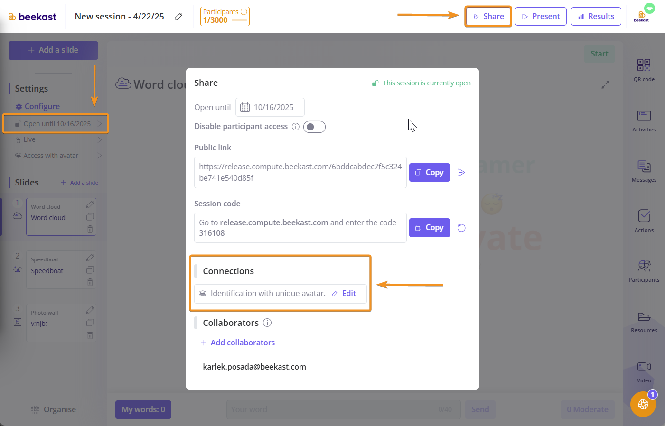Edit the Connections identification setting
Viewport: 665px width, 426px height.
point(344,294)
